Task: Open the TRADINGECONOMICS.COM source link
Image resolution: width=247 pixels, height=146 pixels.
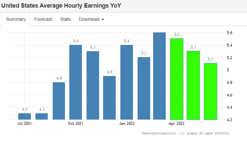Action: point(158,134)
